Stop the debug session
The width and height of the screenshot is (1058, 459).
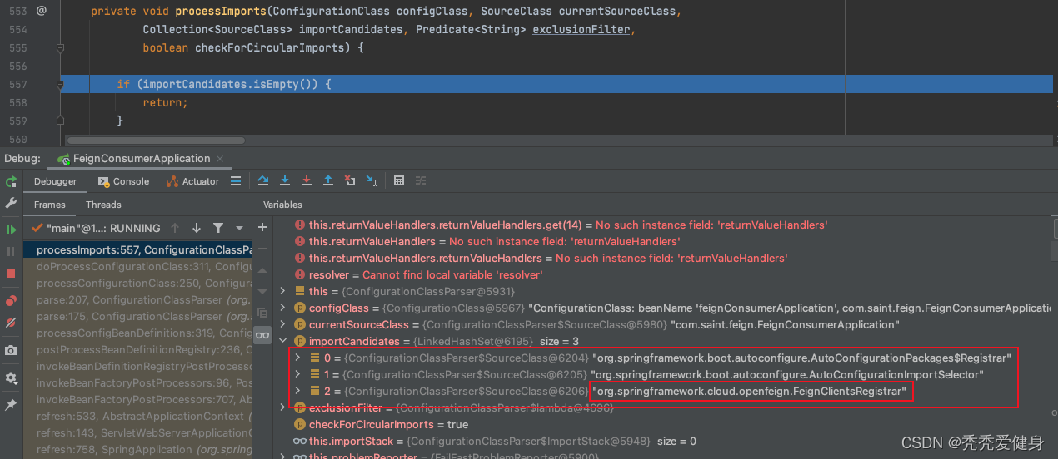(x=11, y=273)
